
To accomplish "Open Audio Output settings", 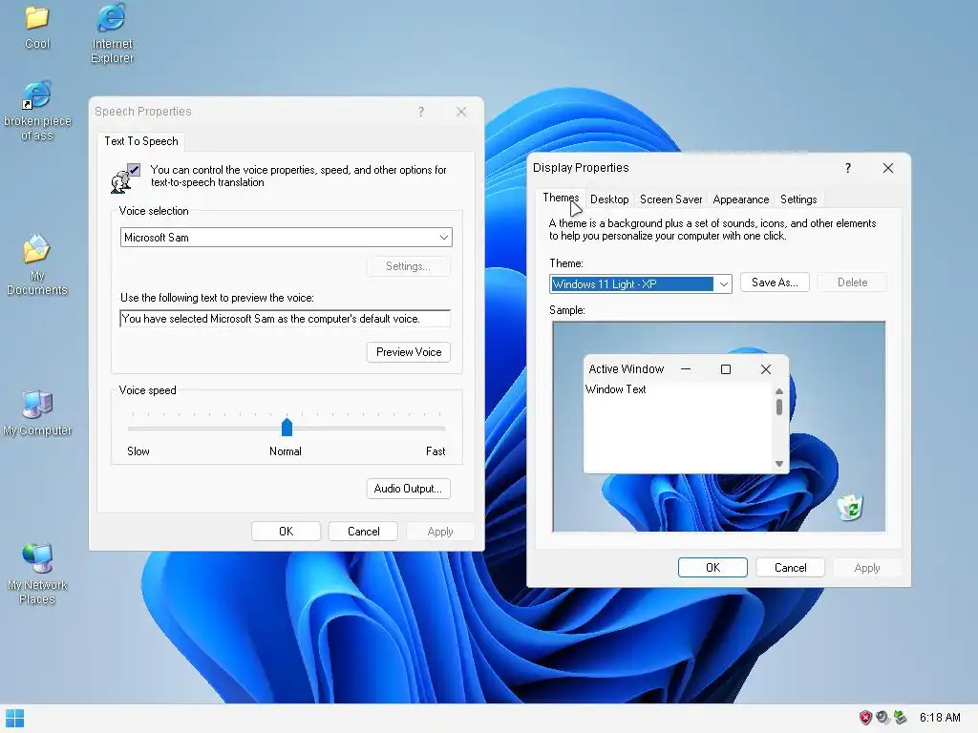I will (x=408, y=489).
